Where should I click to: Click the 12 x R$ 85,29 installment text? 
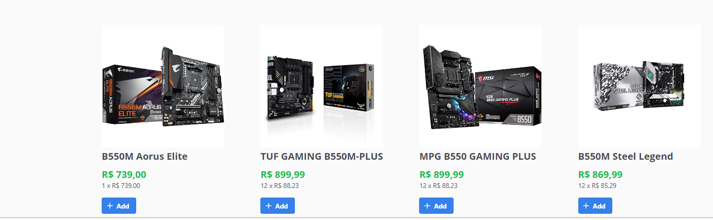pos(597,186)
